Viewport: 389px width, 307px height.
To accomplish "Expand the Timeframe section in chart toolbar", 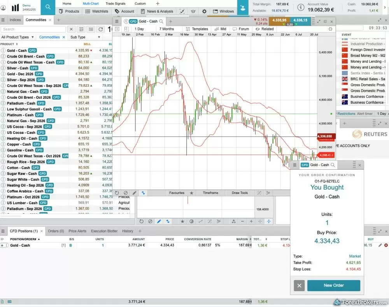I will coord(210,193).
